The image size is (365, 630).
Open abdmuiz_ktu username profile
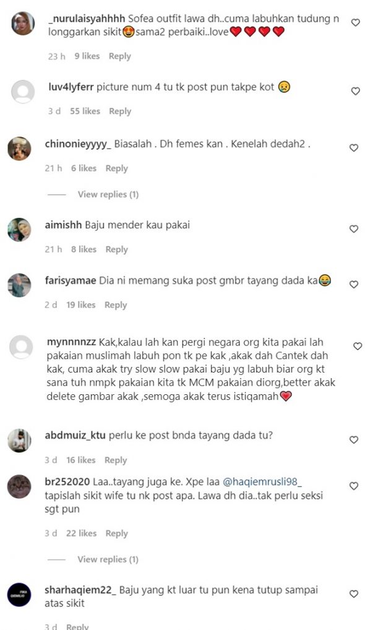(75, 436)
